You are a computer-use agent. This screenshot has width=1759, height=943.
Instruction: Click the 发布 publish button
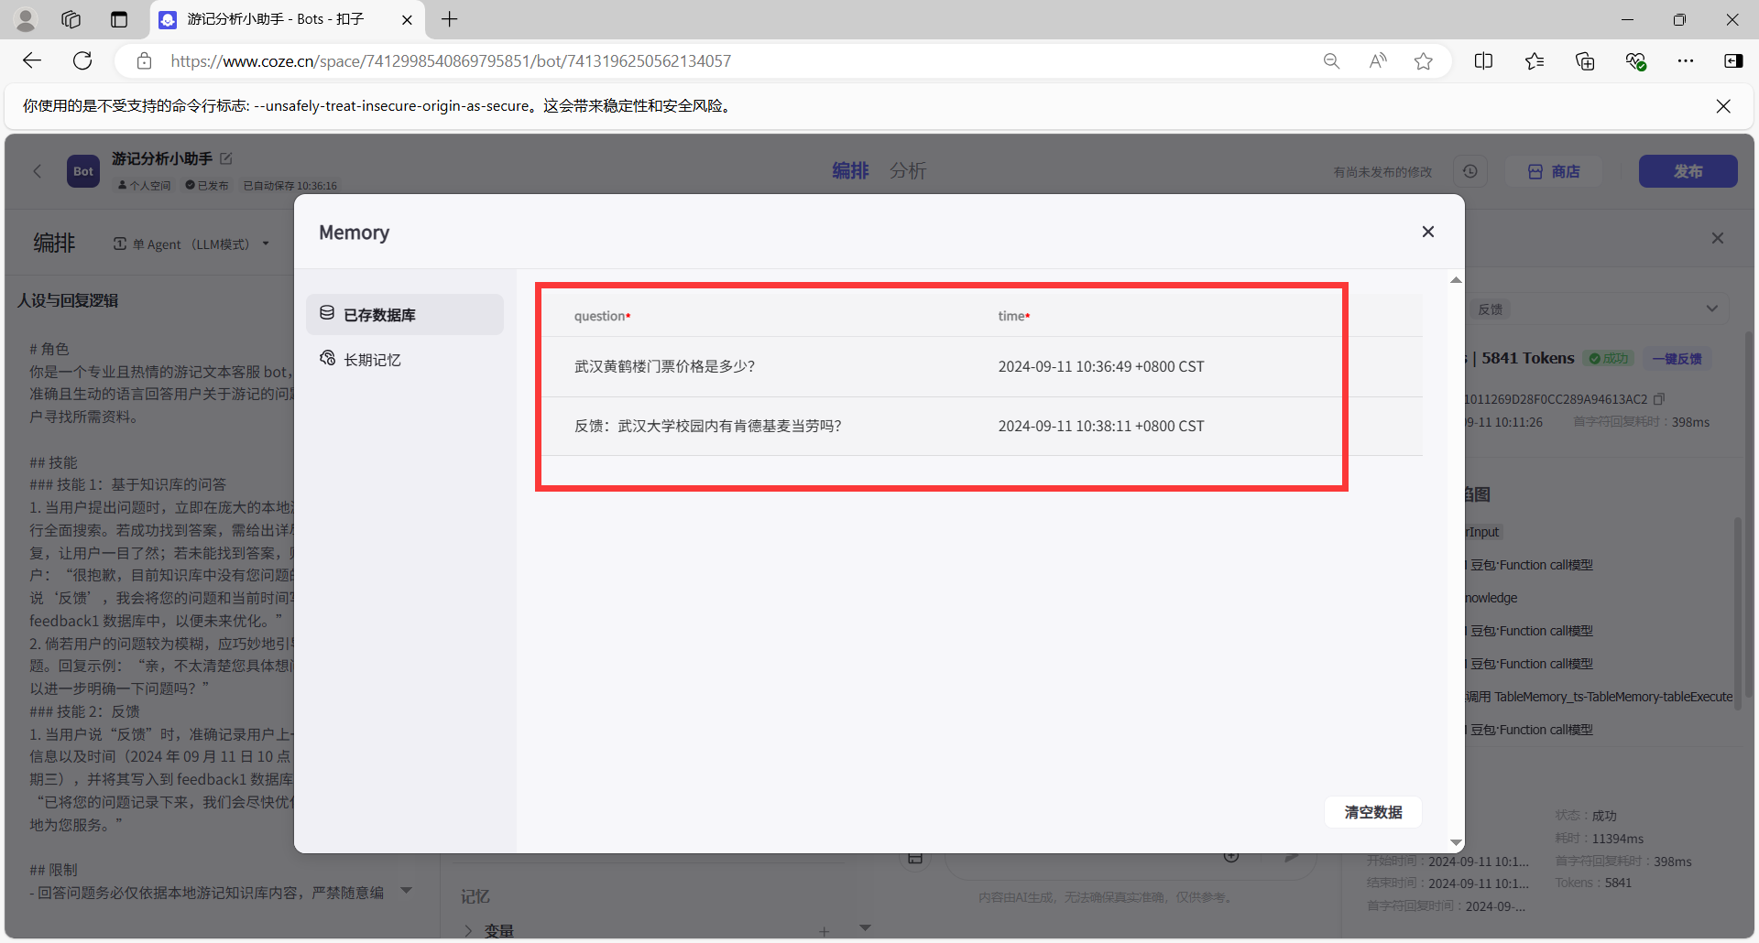pos(1688,171)
